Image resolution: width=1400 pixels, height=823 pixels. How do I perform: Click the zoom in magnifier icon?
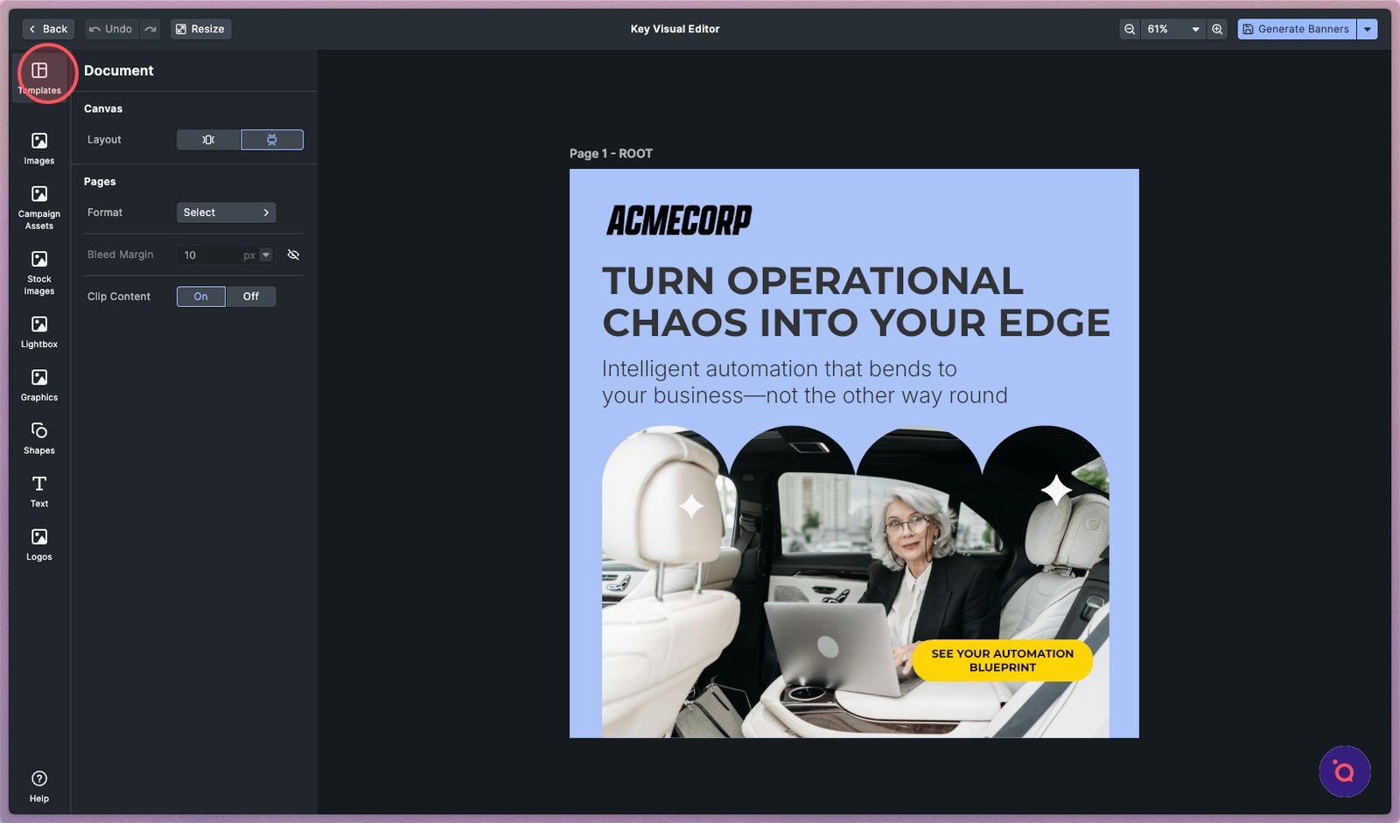1217,29
